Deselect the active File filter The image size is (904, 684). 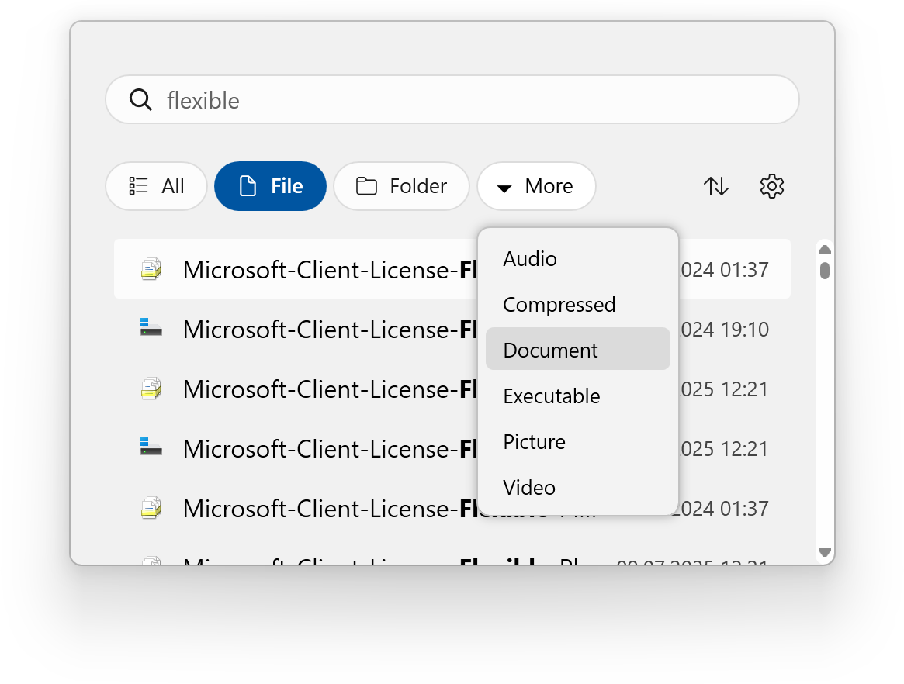click(270, 185)
